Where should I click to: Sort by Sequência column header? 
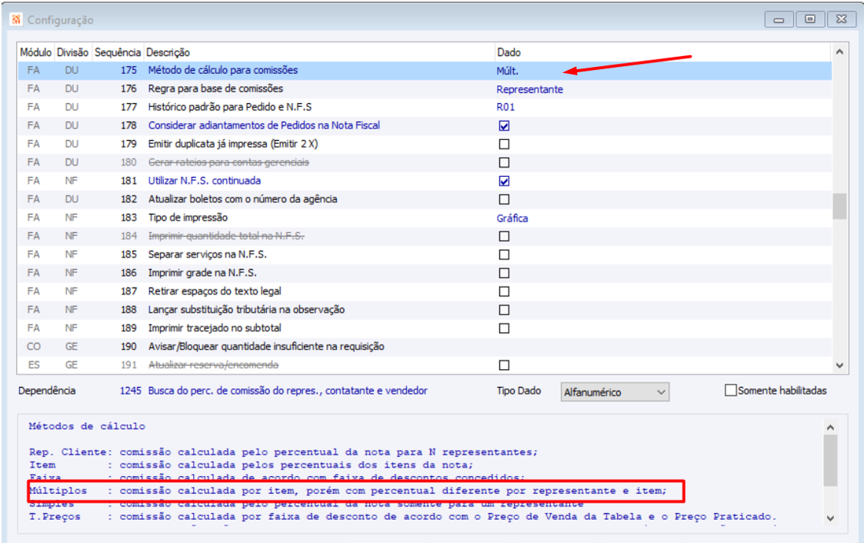click(118, 52)
